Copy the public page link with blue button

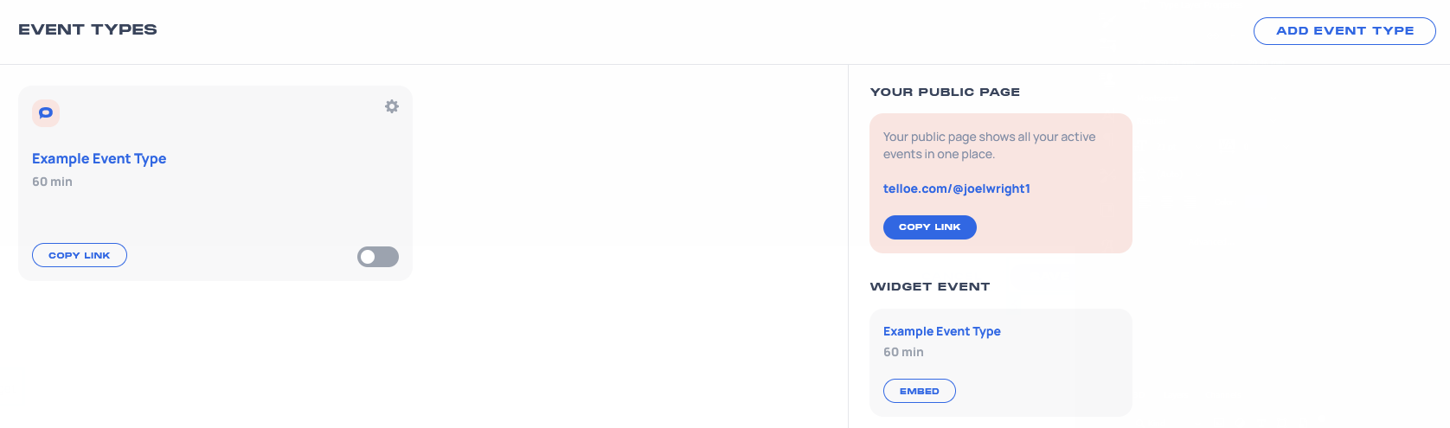[930, 227]
